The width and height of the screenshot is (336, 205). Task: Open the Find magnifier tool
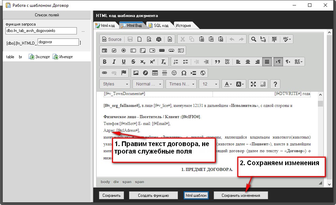click(x=254, y=39)
